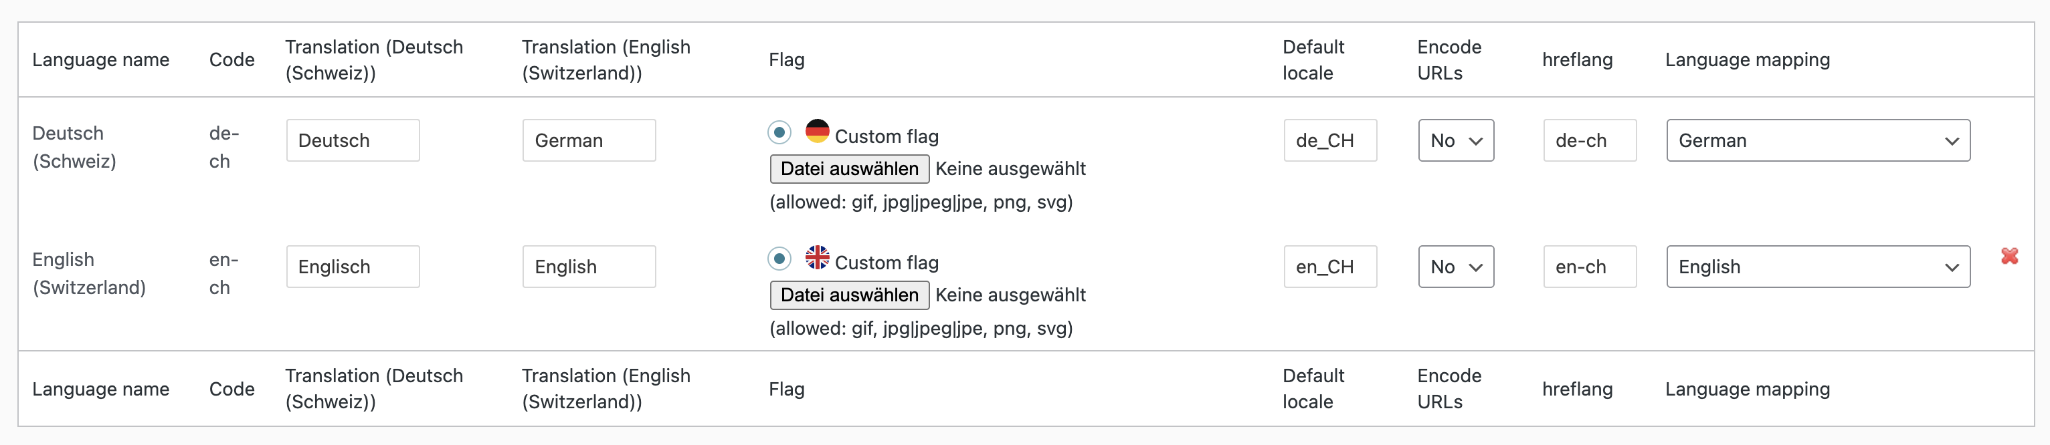The image size is (2050, 445).
Task: Select custom flag radio for Deutsch (Schweiz)
Action: pos(779,132)
